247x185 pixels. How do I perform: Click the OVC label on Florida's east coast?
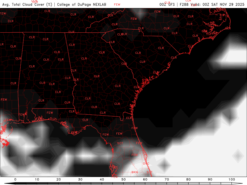pos(146,164)
